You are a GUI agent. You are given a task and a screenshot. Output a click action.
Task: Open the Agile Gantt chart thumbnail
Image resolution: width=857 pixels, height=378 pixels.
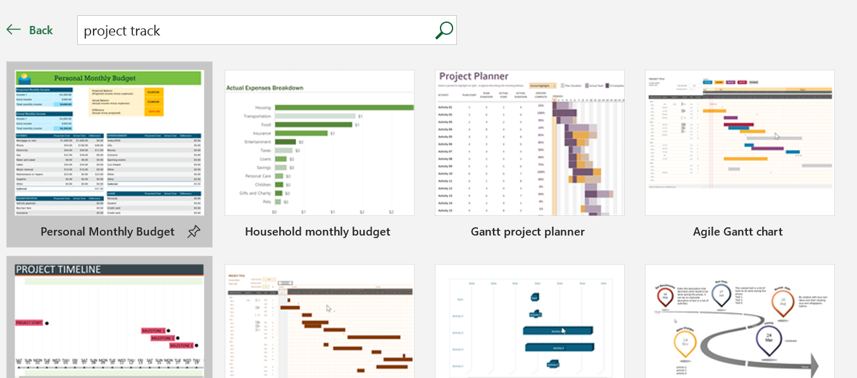pos(740,142)
